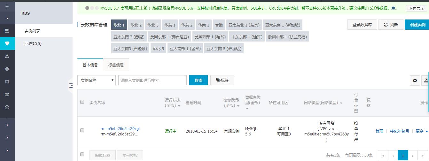Collapse the sidebar section with down caret
Viewport: 429px width, 161px height.
(7, 19)
